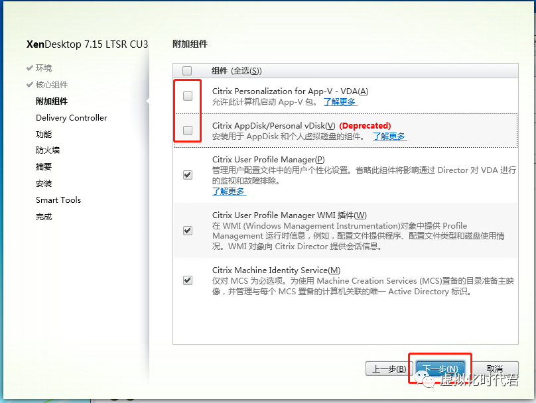Click the red (Deprecated) label
The image size is (536, 403).
point(365,126)
